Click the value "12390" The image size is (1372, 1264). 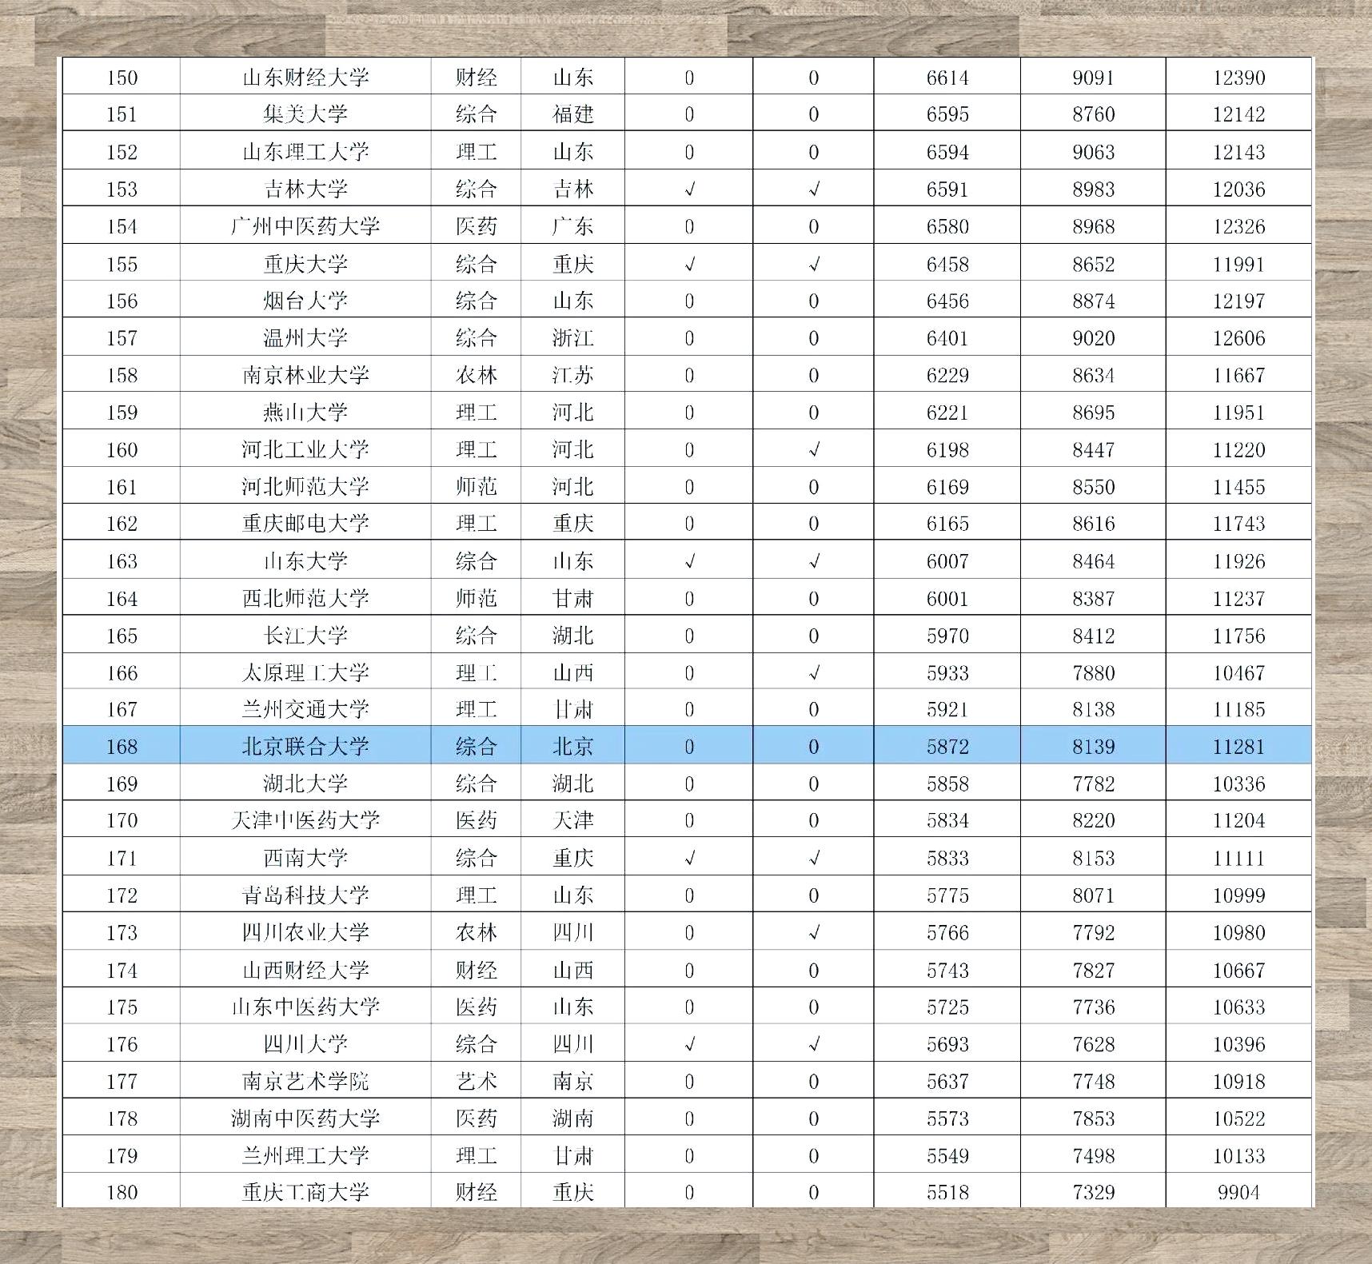1238,78
